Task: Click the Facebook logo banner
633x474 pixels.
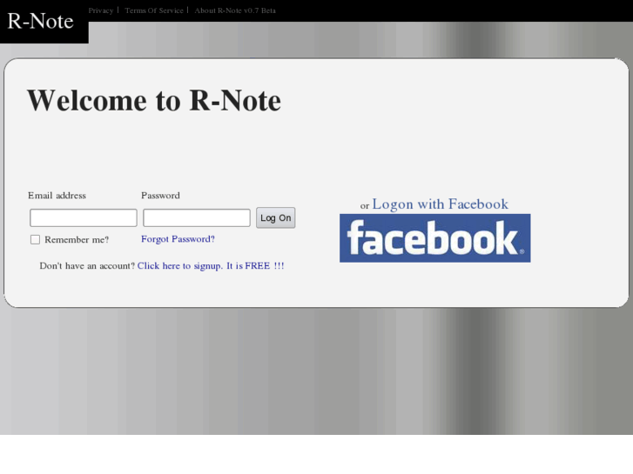Action: click(x=434, y=238)
